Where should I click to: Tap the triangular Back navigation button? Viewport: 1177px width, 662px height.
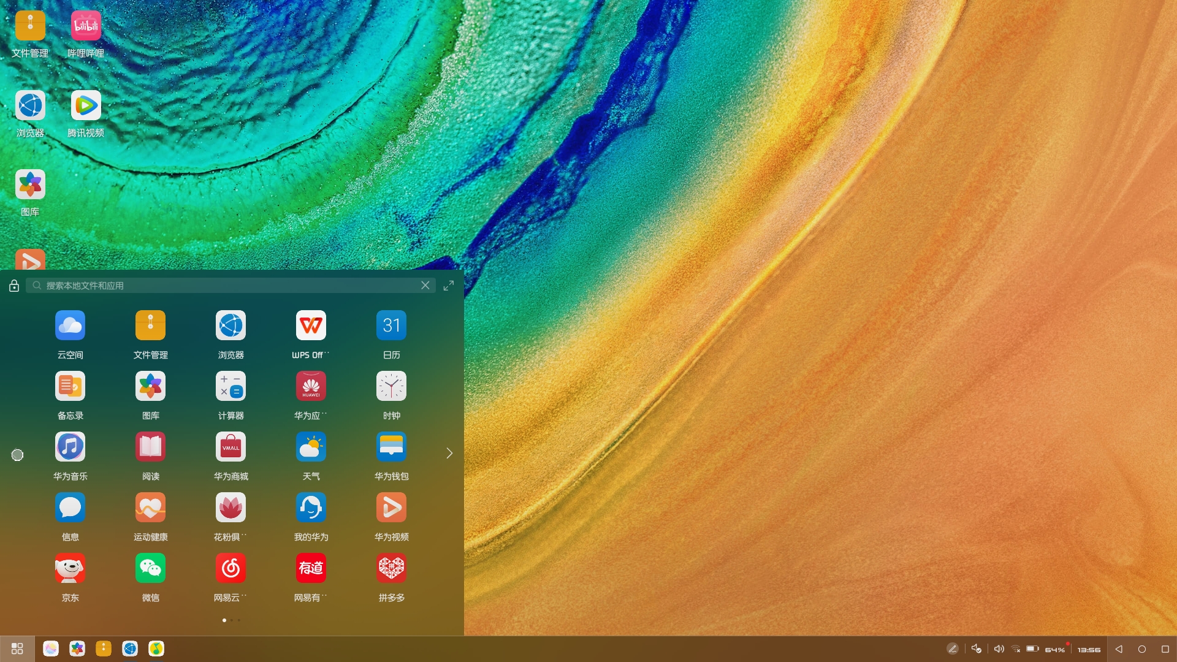[x=1119, y=649]
